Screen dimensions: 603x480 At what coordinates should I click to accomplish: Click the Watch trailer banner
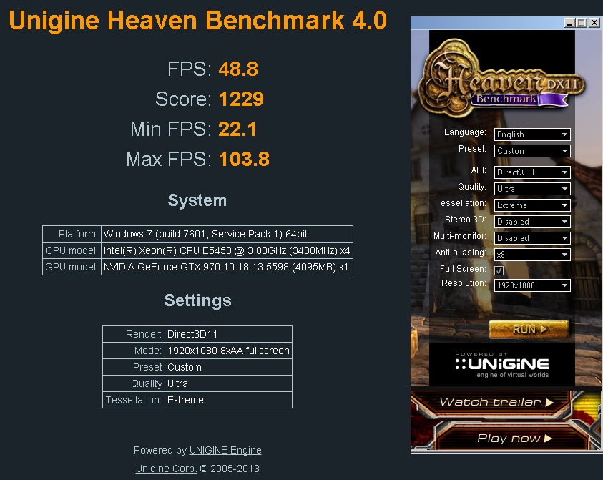coord(496,402)
